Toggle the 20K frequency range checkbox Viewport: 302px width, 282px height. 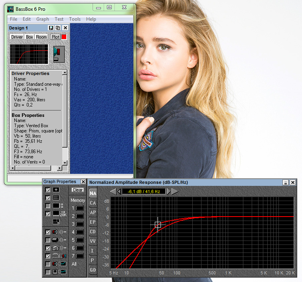48,214
